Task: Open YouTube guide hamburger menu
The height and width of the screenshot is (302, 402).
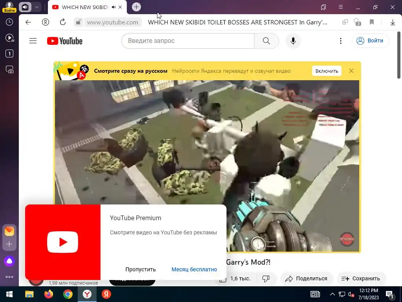Action: pos(33,41)
